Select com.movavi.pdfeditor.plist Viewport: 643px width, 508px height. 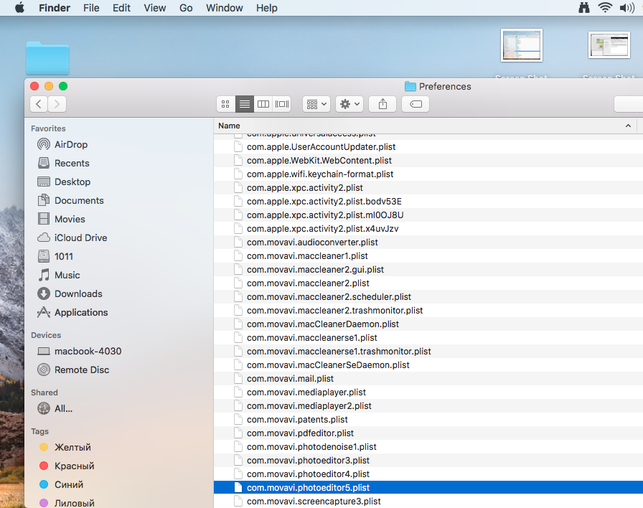(x=428, y=433)
